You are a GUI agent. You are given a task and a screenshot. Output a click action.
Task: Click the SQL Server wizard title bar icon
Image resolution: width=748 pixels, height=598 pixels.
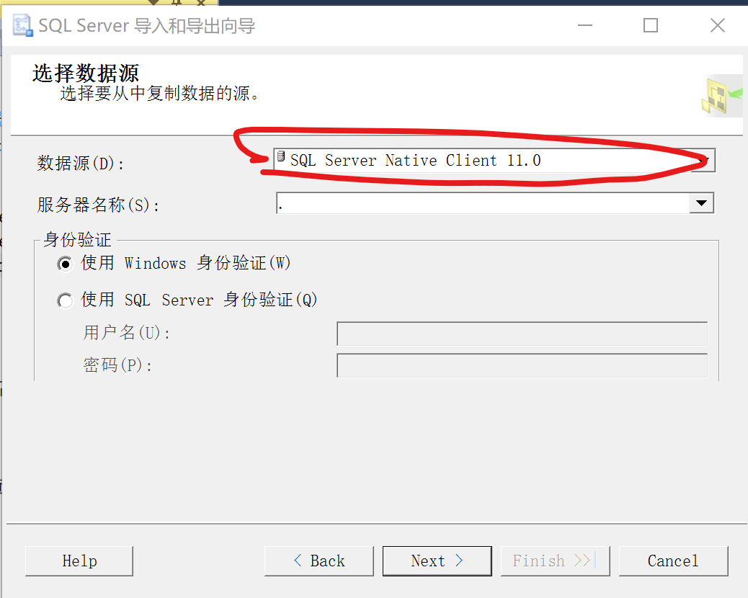pyautogui.click(x=22, y=25)
